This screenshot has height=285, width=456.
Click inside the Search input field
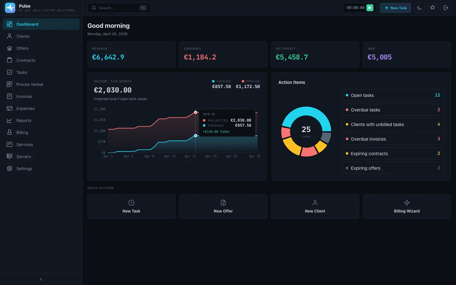click(x=119, y=8)
